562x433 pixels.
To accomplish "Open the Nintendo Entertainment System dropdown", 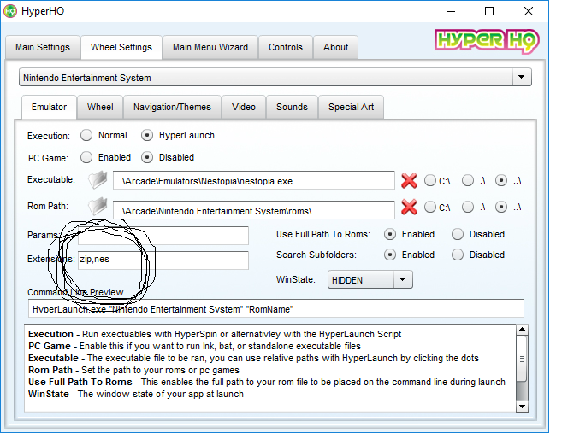I will (521, 78).
